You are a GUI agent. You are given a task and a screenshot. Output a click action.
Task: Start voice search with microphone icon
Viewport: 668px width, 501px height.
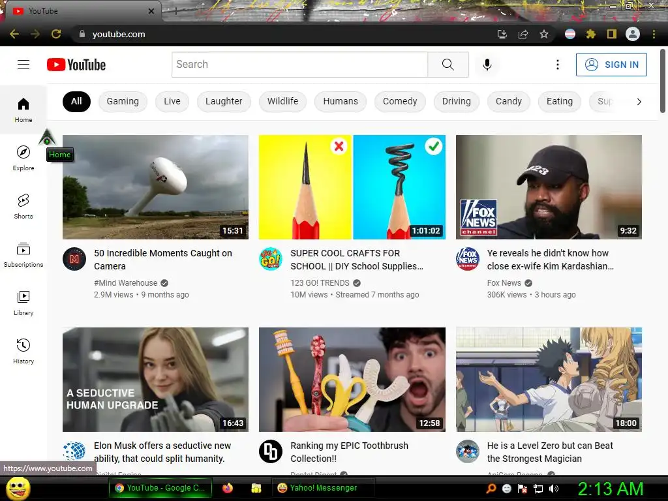click(x=487, y=65)
